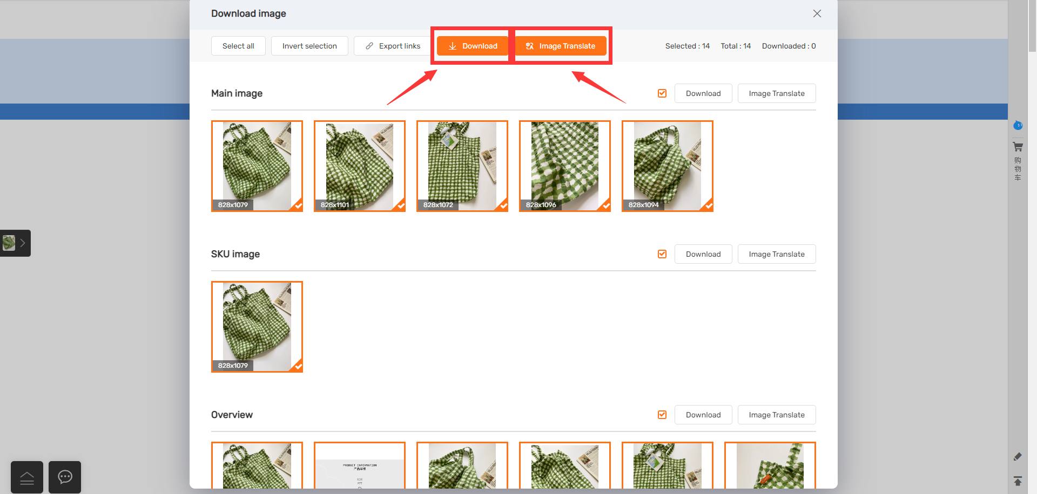Translate images in Overview section
The image size is (1037, 494).
point(777,415)
